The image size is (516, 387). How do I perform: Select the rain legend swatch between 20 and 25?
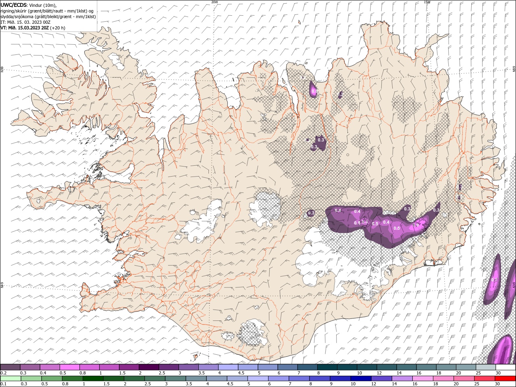[463, 379]
